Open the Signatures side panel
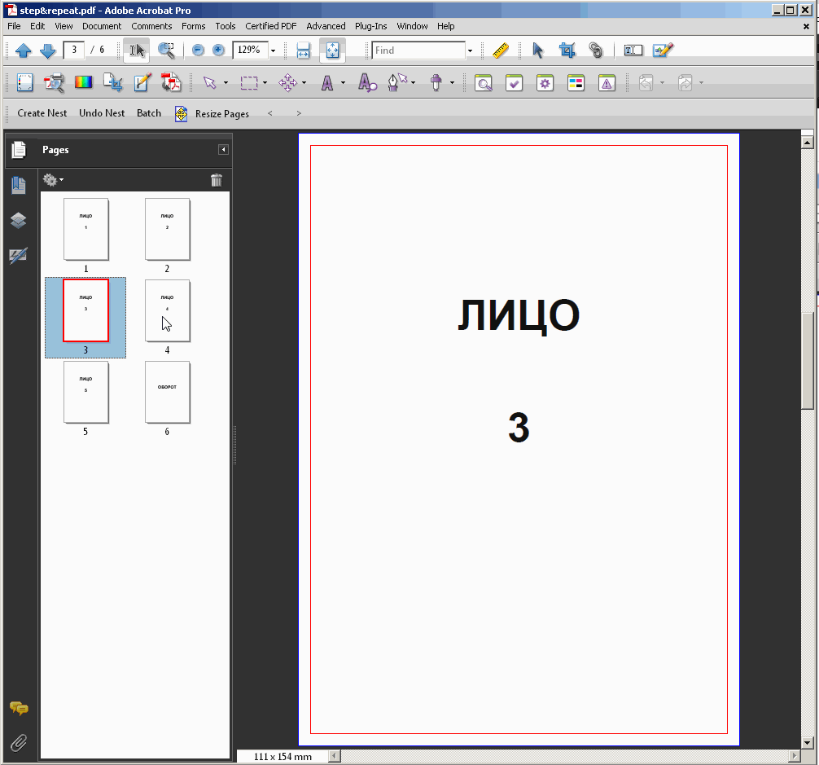 pos(19,256)
